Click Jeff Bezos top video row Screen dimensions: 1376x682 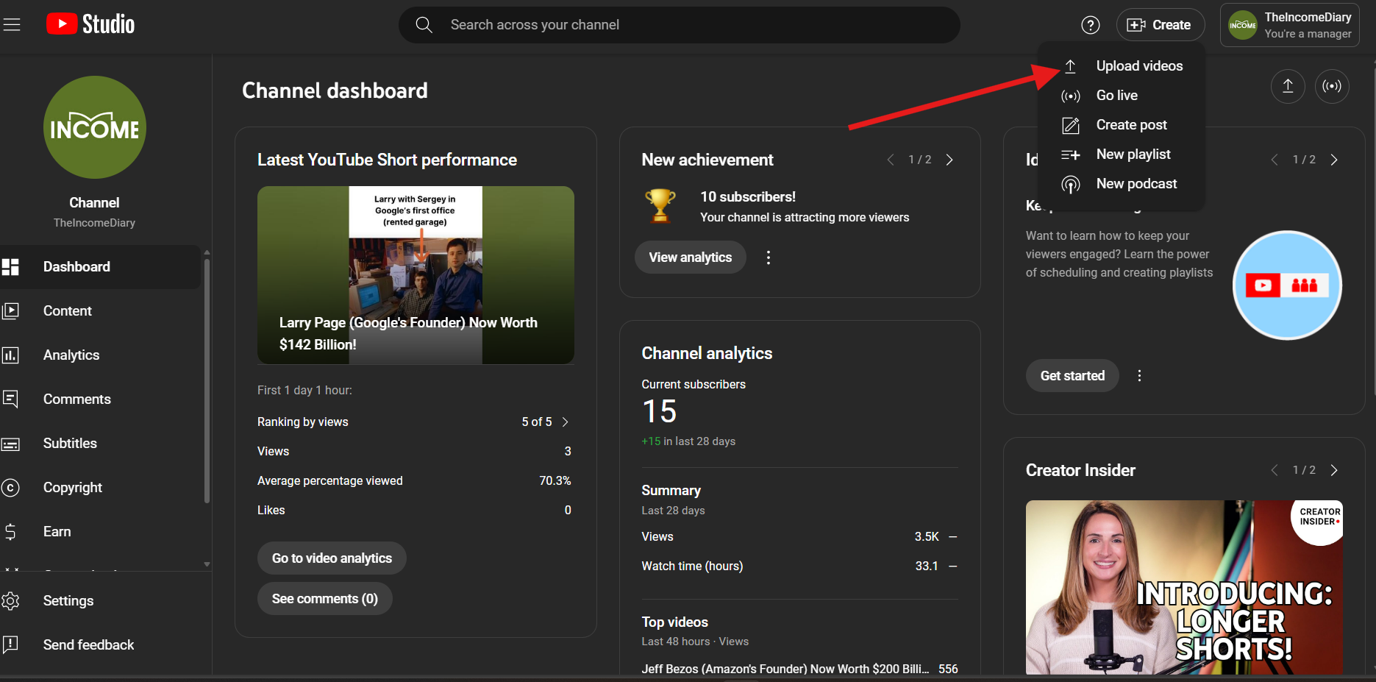pyautogui.click(x=799, y=669)
